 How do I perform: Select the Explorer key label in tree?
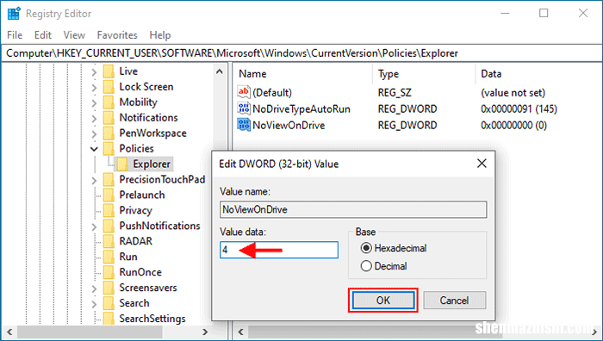click(152, 164)
